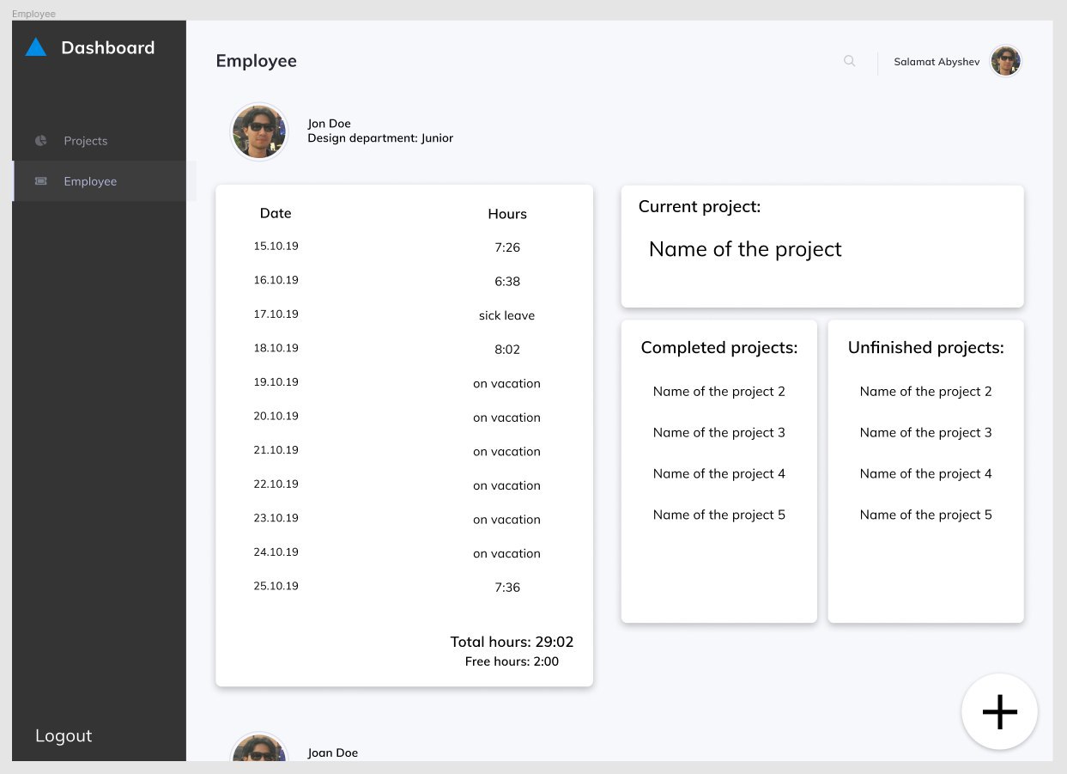The width and height of the screenshot is (1067, 774).
Task: Select the date 18.10.19
Action: point(276,348)
